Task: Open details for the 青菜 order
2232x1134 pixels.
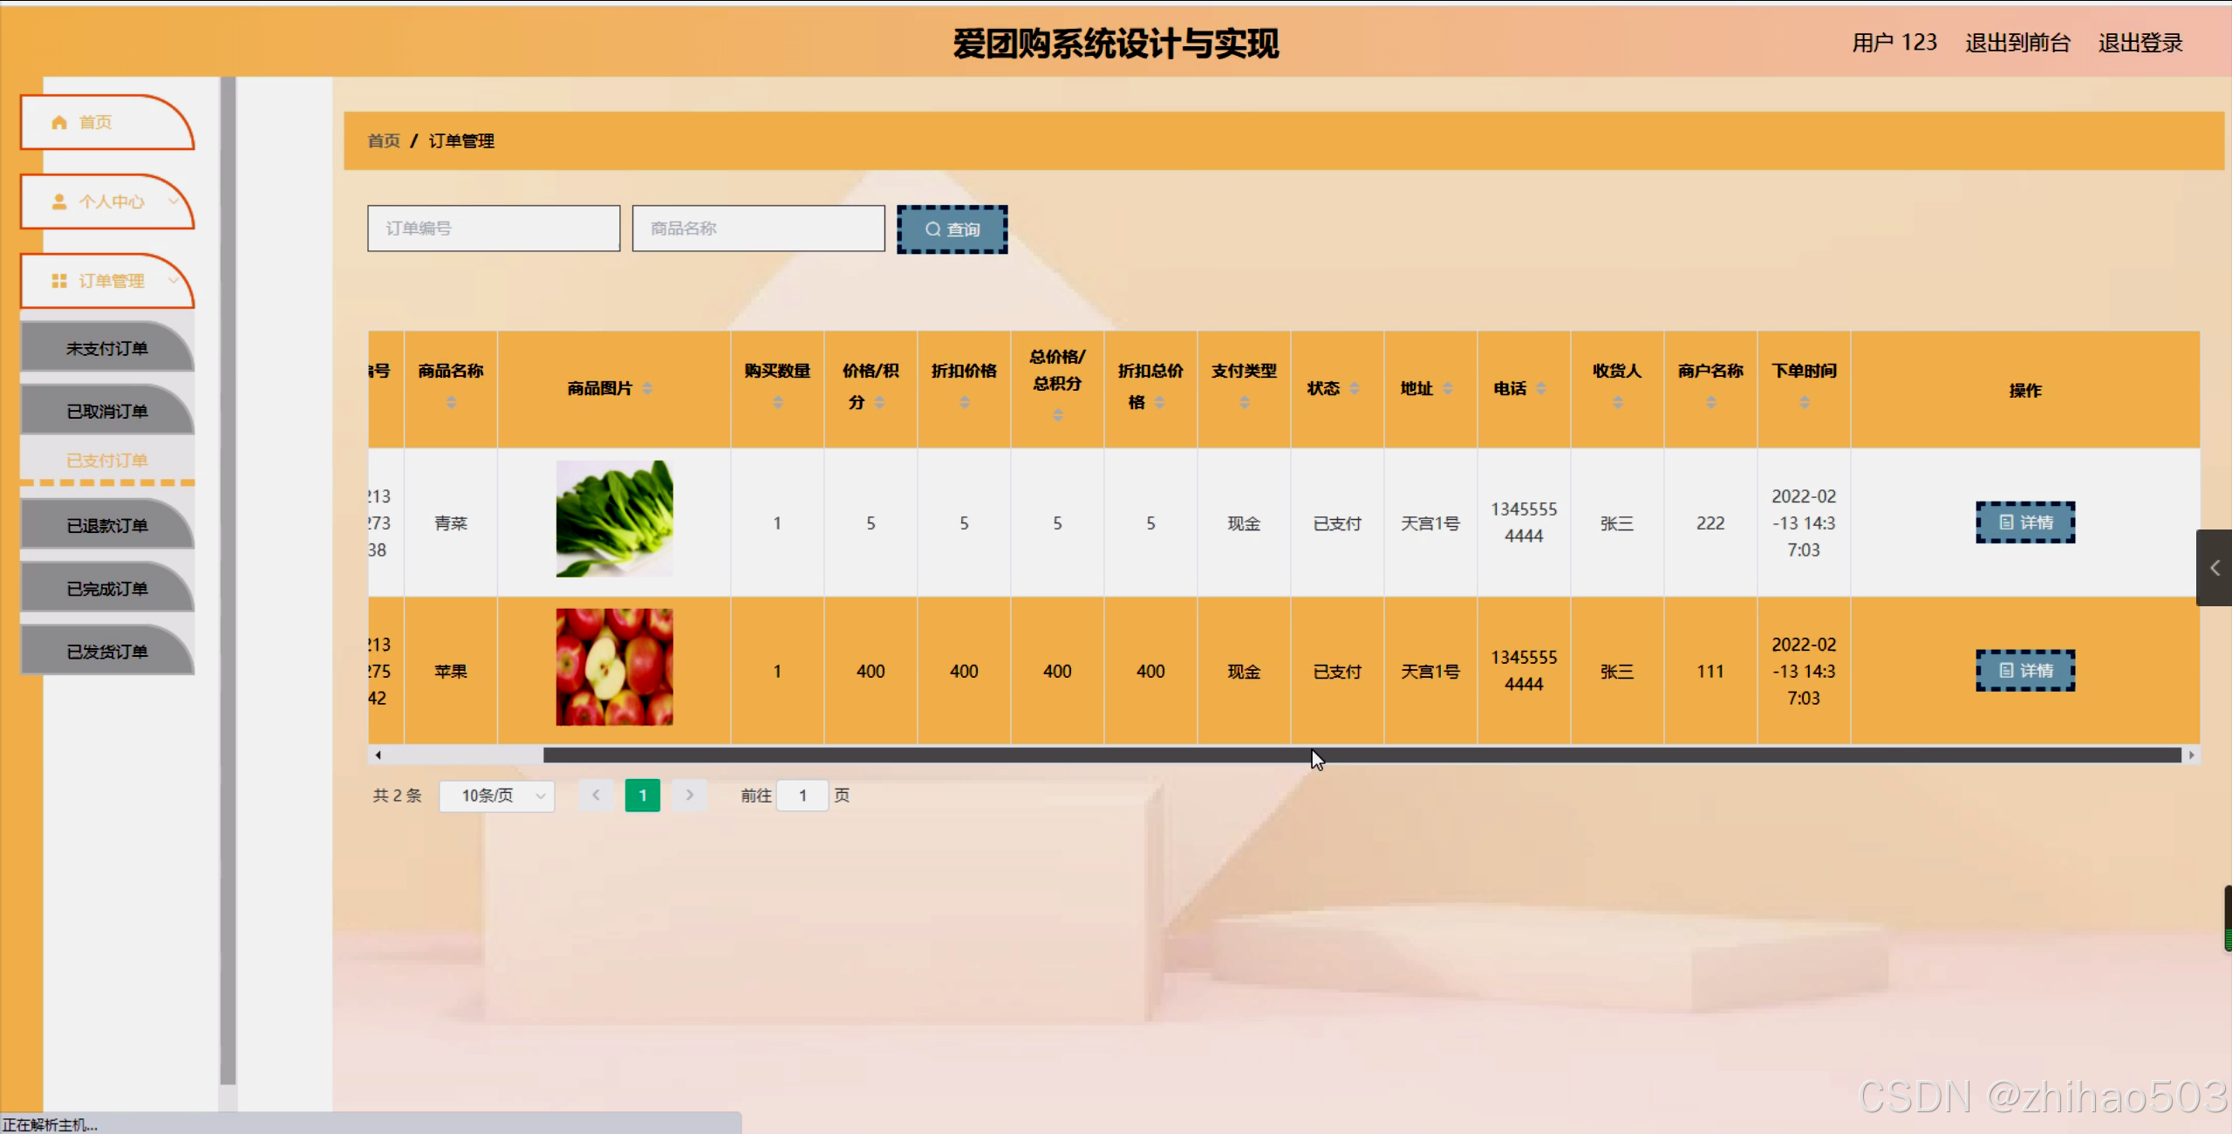Action: (x=2024, y=523)
